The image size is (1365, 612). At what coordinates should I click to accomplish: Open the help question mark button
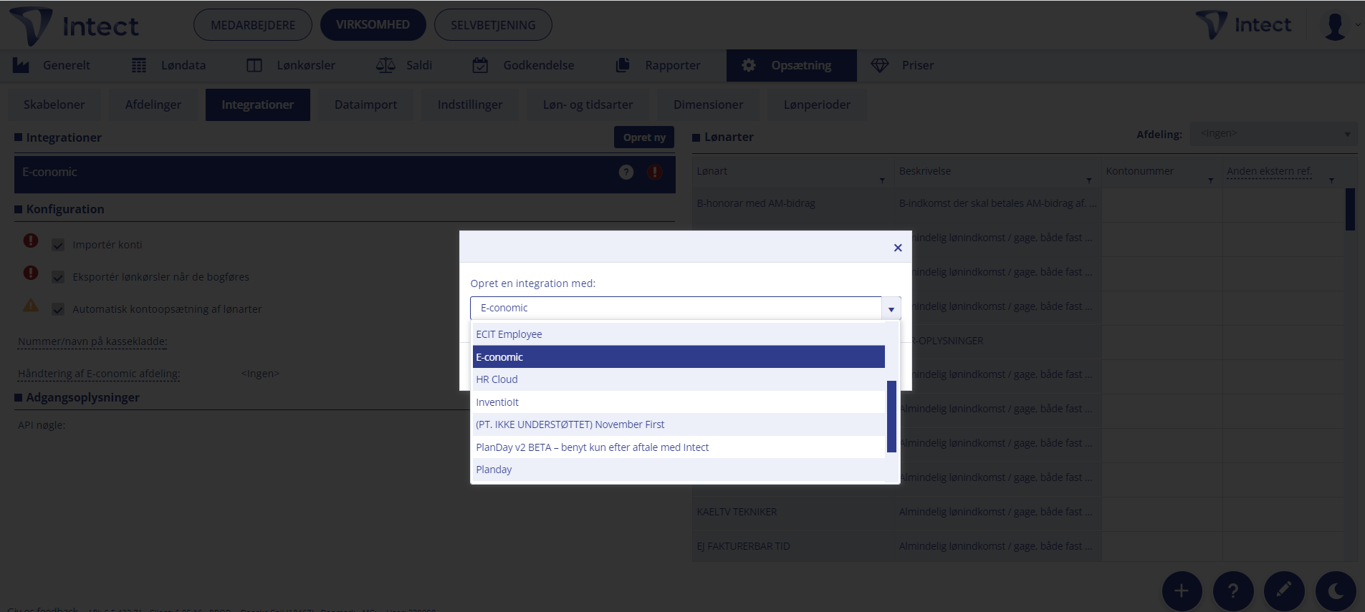pyautogui.click(x=1232, y=591)
